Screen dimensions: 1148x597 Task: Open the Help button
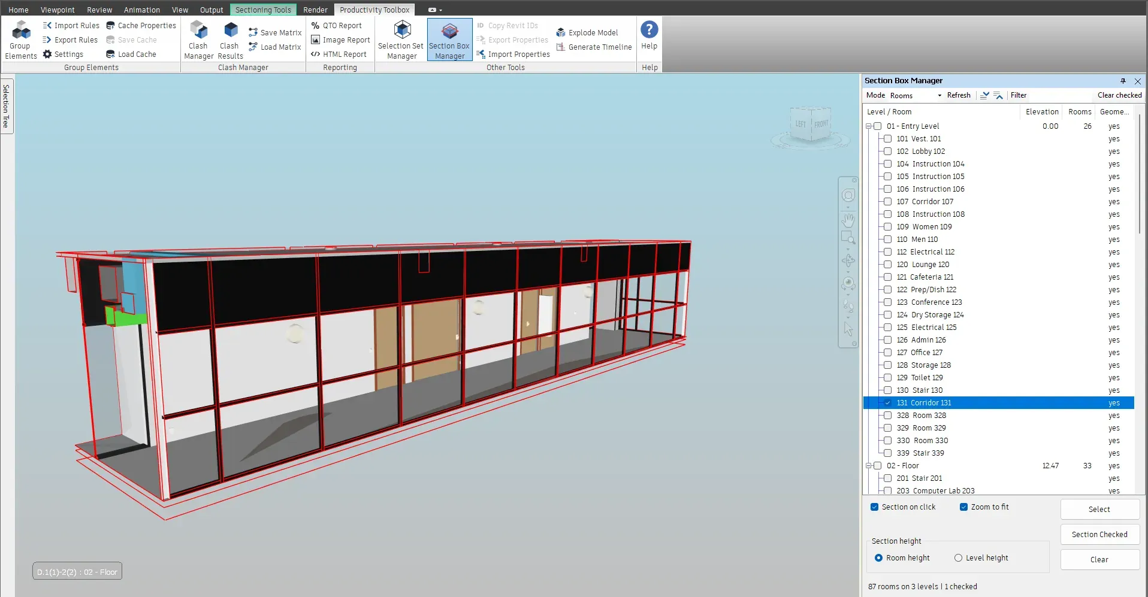click(x=649, y=36)
